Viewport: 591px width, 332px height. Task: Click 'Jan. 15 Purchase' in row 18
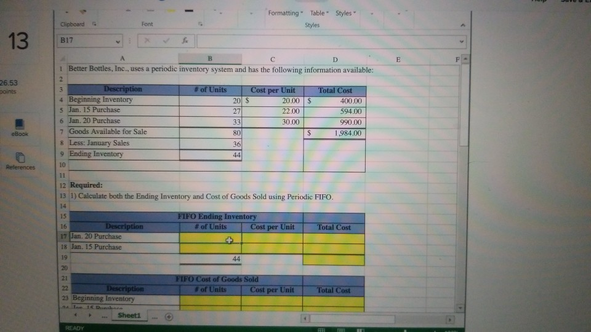pyautogui.click(x=125, y=247)
